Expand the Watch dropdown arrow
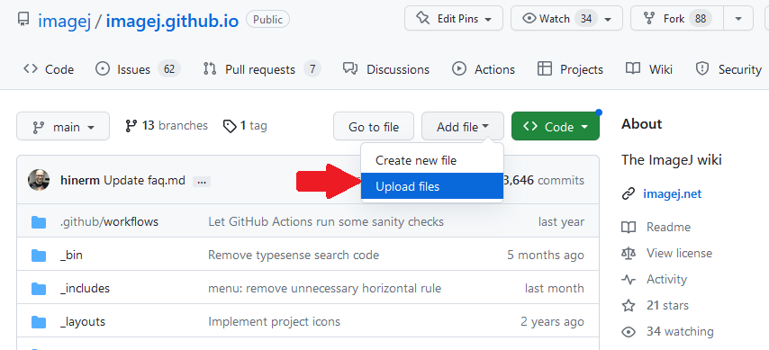The height and width of the screenshot is (350, 769). [608, 20]
